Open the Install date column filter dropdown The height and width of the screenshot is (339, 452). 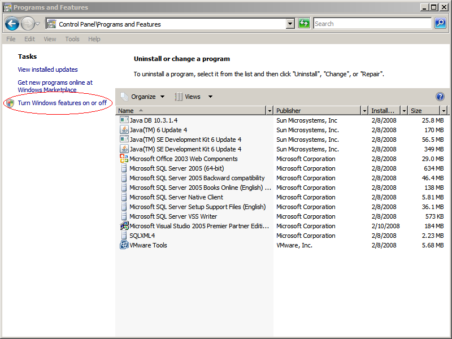click(404, 111)
